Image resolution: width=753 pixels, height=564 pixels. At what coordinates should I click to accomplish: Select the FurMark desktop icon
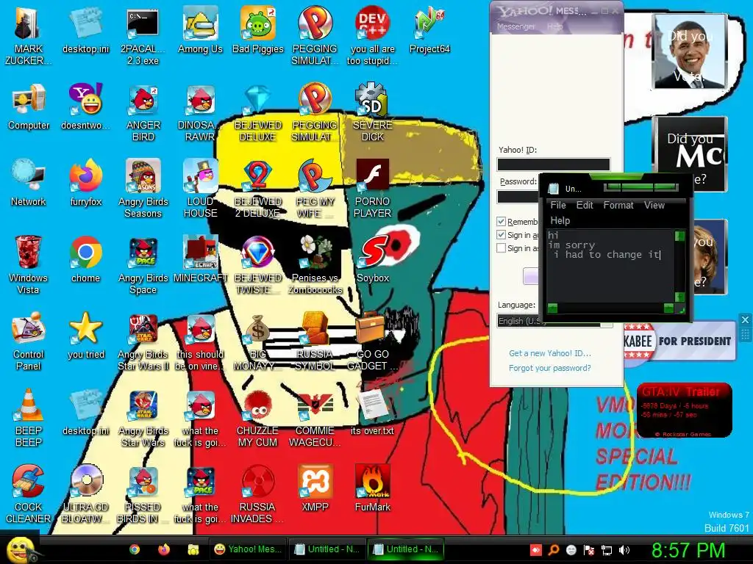373,488
